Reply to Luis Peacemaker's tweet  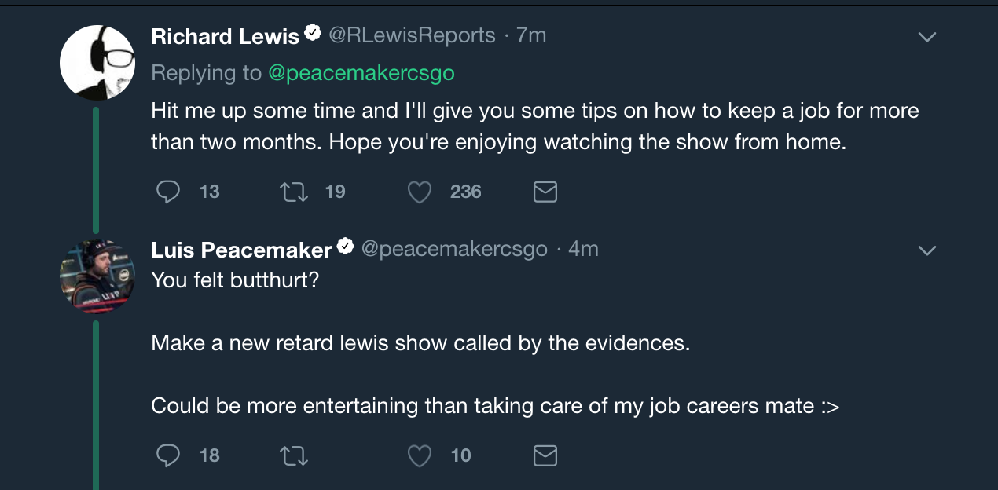point(168,455)
